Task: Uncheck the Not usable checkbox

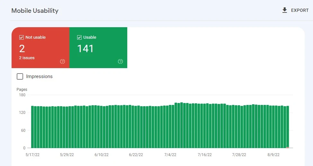Action: pos(21,37)
